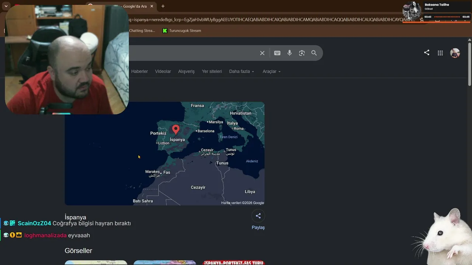This screenshot has width=472, height=265.
Task: Open the Chatting Stream bookmark
Action: point(142,31)
